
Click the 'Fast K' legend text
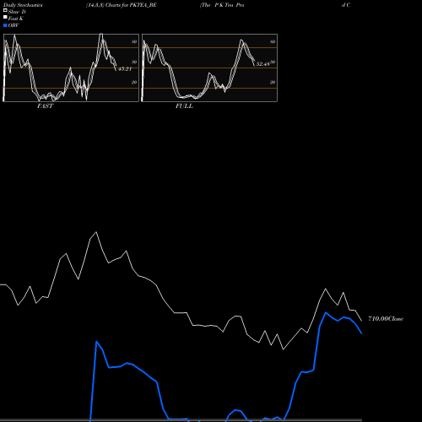coord(16,19)
